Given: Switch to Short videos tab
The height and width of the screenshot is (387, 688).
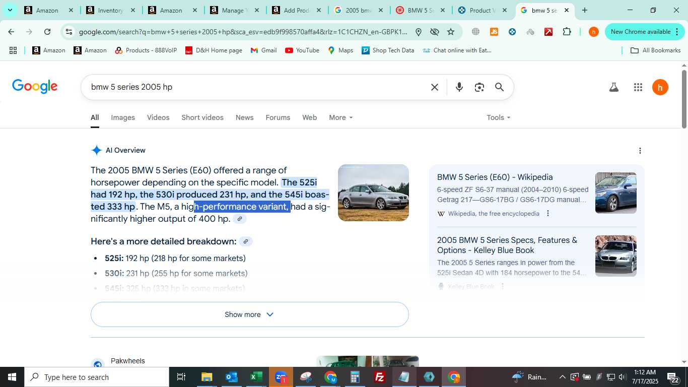Looking at the screenshot, I should (x=202, y=117).
